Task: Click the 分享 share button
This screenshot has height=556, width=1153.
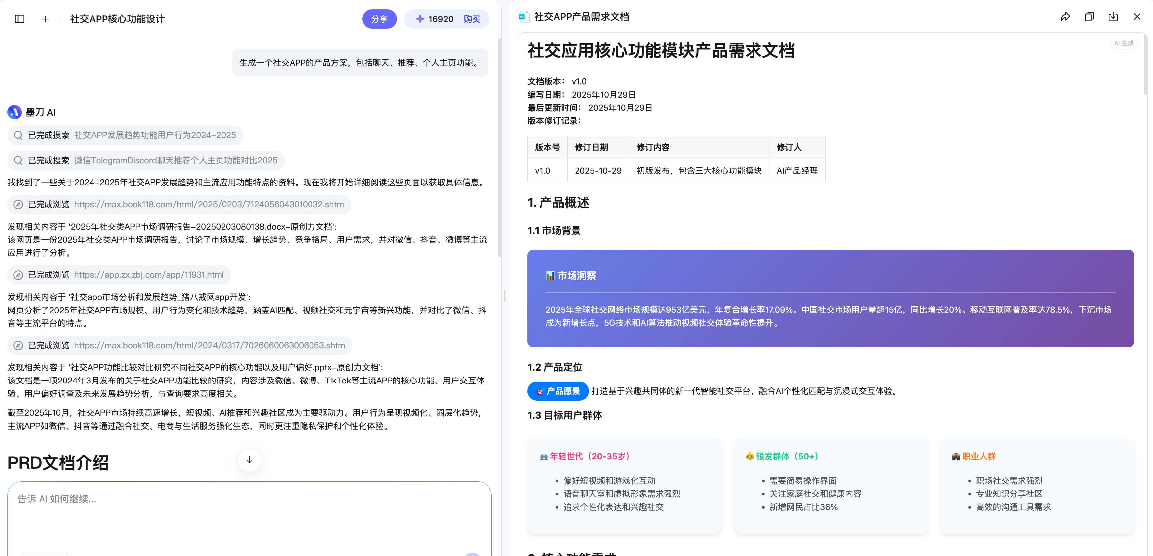Action: (380, 19)
